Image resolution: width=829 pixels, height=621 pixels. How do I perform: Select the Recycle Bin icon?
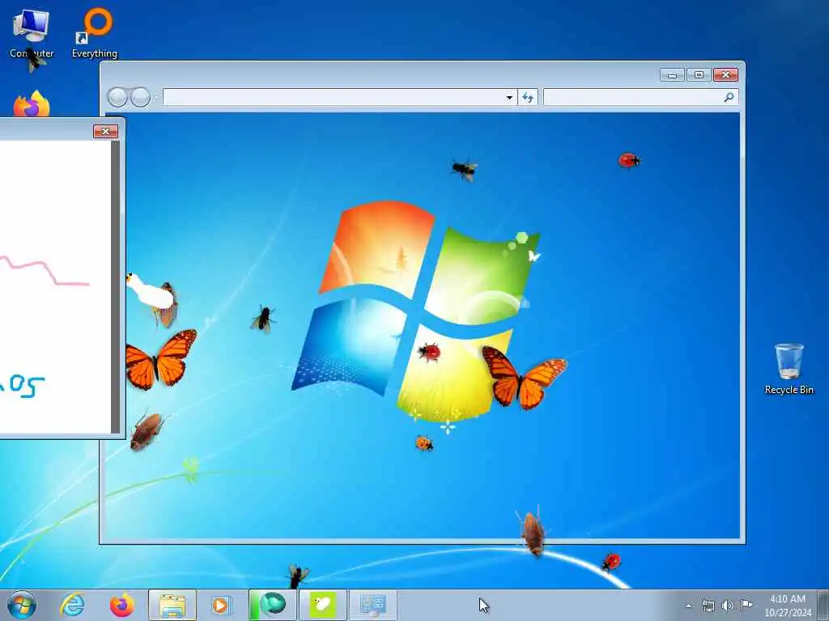789,369
